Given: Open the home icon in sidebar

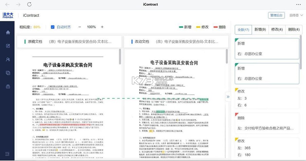Looking at the screenshot, I should click(8, 32).
